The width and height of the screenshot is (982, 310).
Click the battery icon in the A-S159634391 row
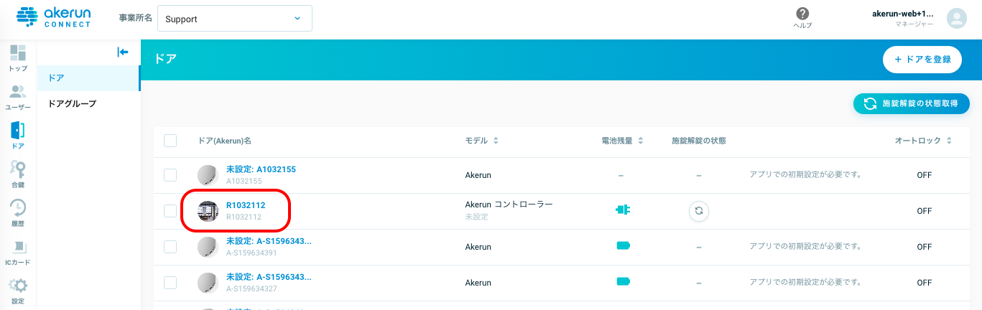[x=623, y=245]
